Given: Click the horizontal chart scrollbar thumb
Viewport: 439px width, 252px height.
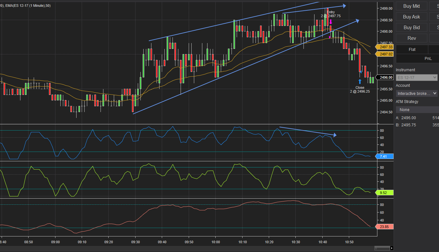Looking at the screenshot, I should [382, 248].
